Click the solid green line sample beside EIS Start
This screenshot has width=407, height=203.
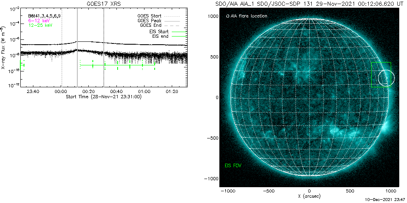[x=179, y=32]
